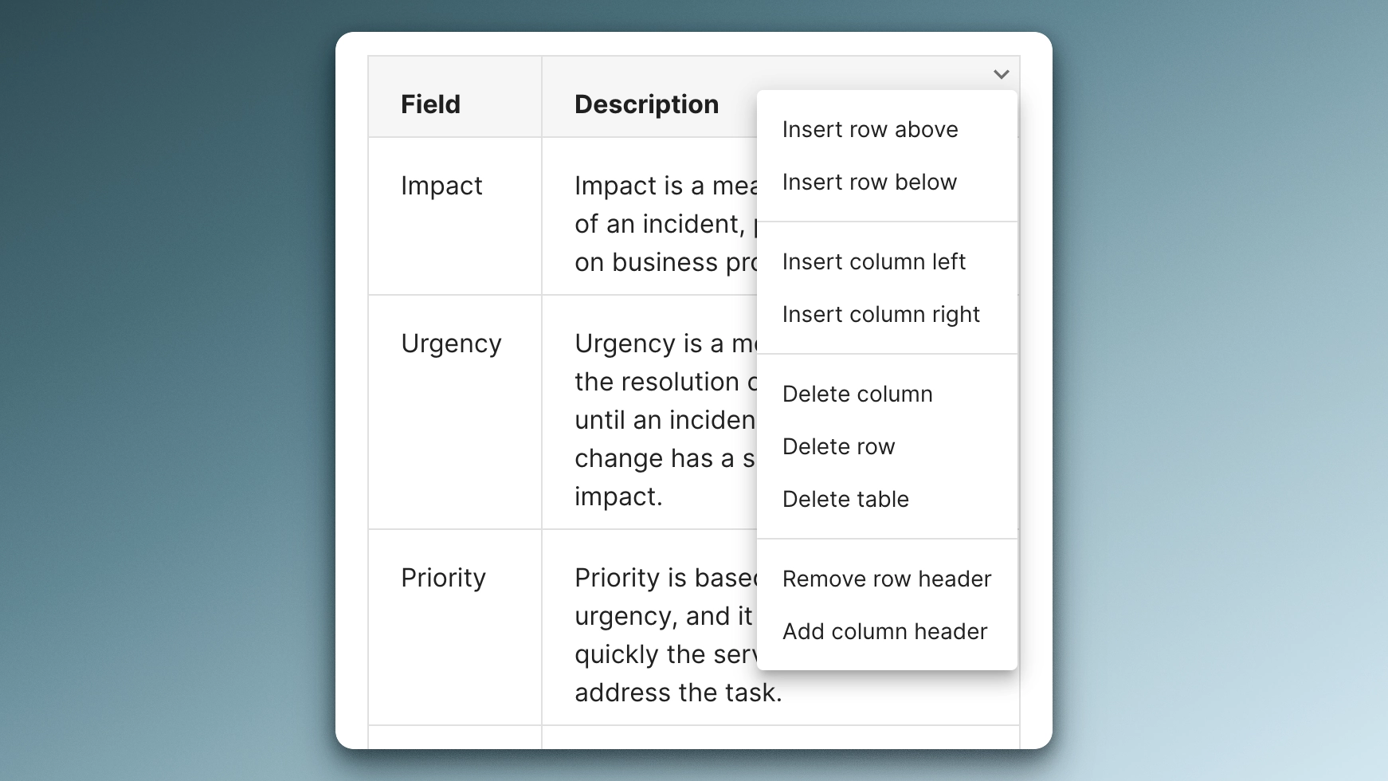Click 'Delete row' in the menu
1388x781 pixels.
click(839, 446)
